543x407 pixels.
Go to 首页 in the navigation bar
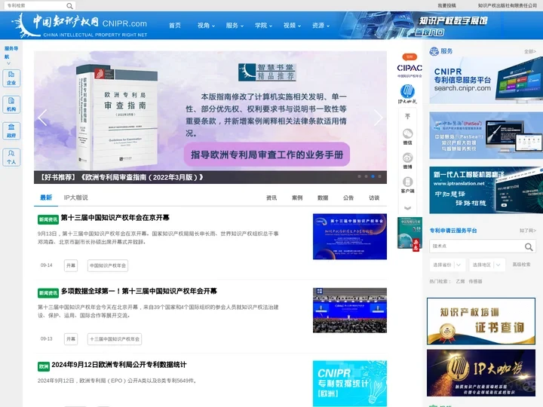[175, 26]
